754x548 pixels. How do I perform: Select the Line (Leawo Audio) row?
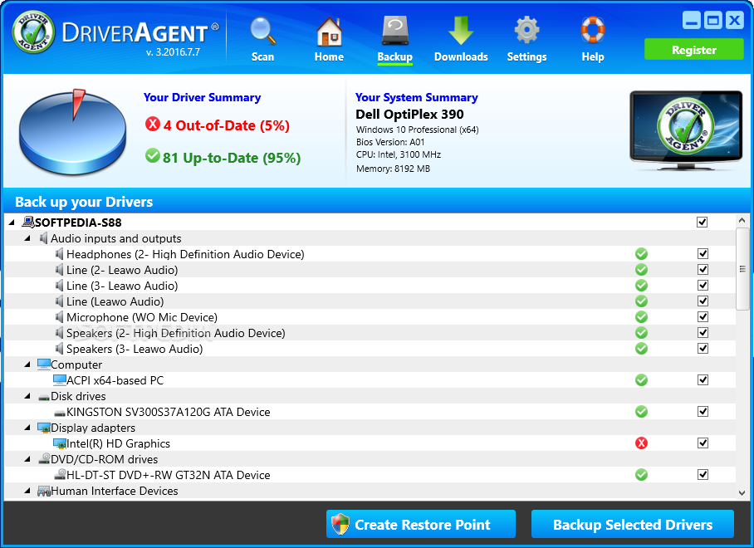pyautogui.click(x=370, y=301)
